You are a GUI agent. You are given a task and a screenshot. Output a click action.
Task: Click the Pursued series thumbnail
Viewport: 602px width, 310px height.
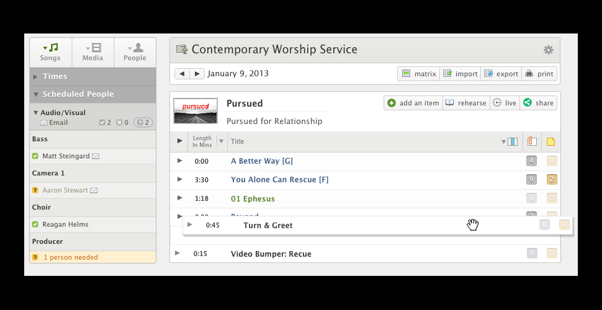[195, 111]
